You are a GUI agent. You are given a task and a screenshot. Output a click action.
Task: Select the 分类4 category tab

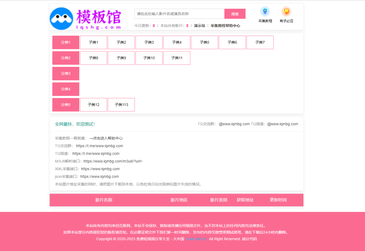[x=66, y=89]
